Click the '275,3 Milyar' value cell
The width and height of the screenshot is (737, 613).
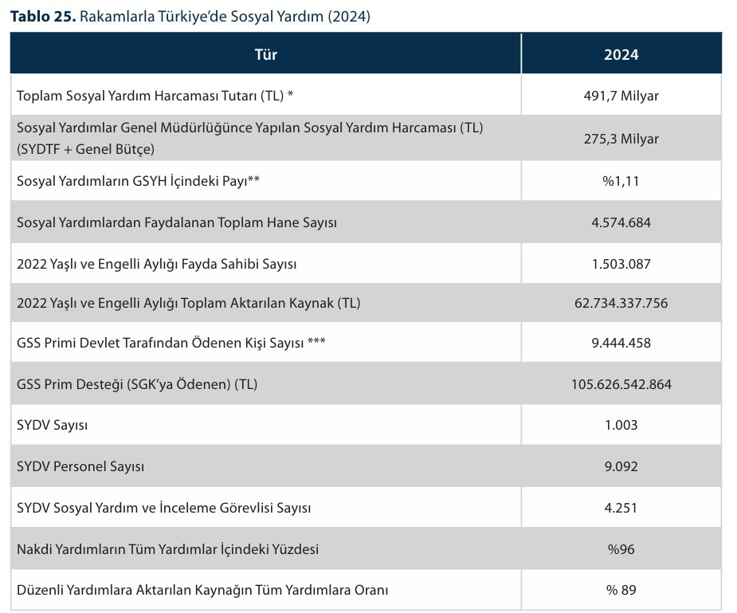[621, 139]
